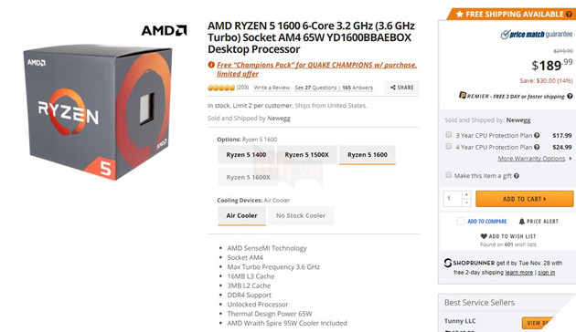The image size is (576, 332).
Task: Check the 3 Year CPU Protection Plan box
Action: click(x=449, y=134)
